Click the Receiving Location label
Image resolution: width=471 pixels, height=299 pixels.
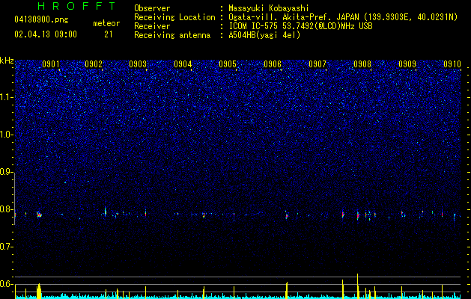174,17
